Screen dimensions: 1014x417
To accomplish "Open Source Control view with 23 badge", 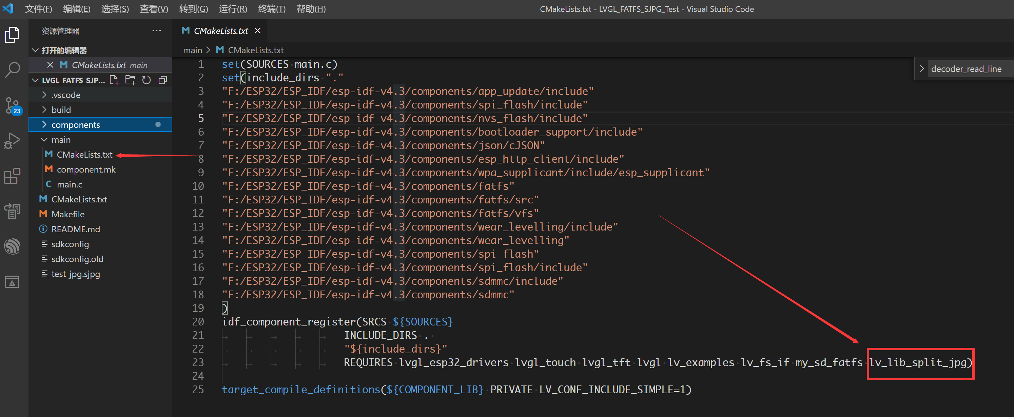I will coord(12,105).
